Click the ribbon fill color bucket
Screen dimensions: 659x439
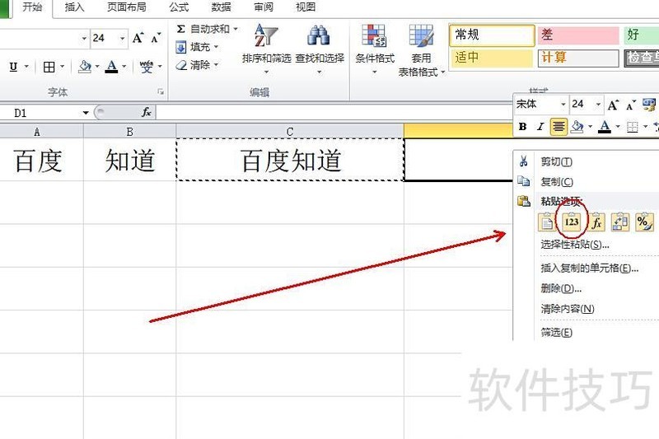[85, 67]
